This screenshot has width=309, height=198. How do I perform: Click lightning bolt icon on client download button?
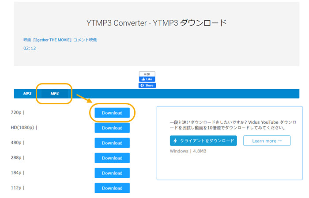point(176,141)
